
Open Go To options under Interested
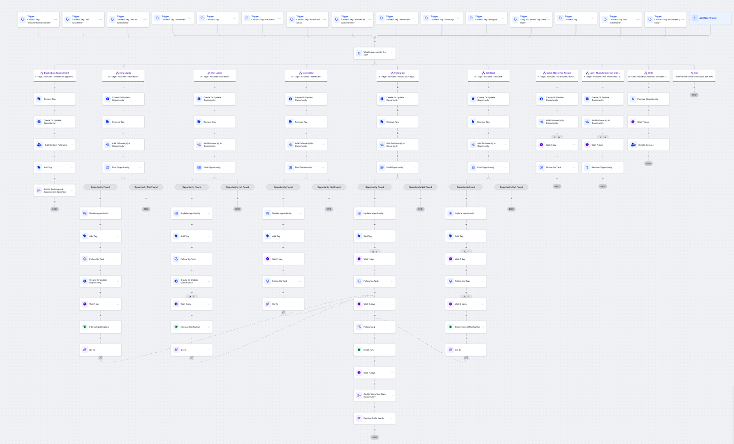pos(300,304)
